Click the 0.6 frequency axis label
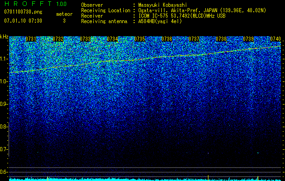The height and width of the screenshot is (181, 285). click(4, 172)
